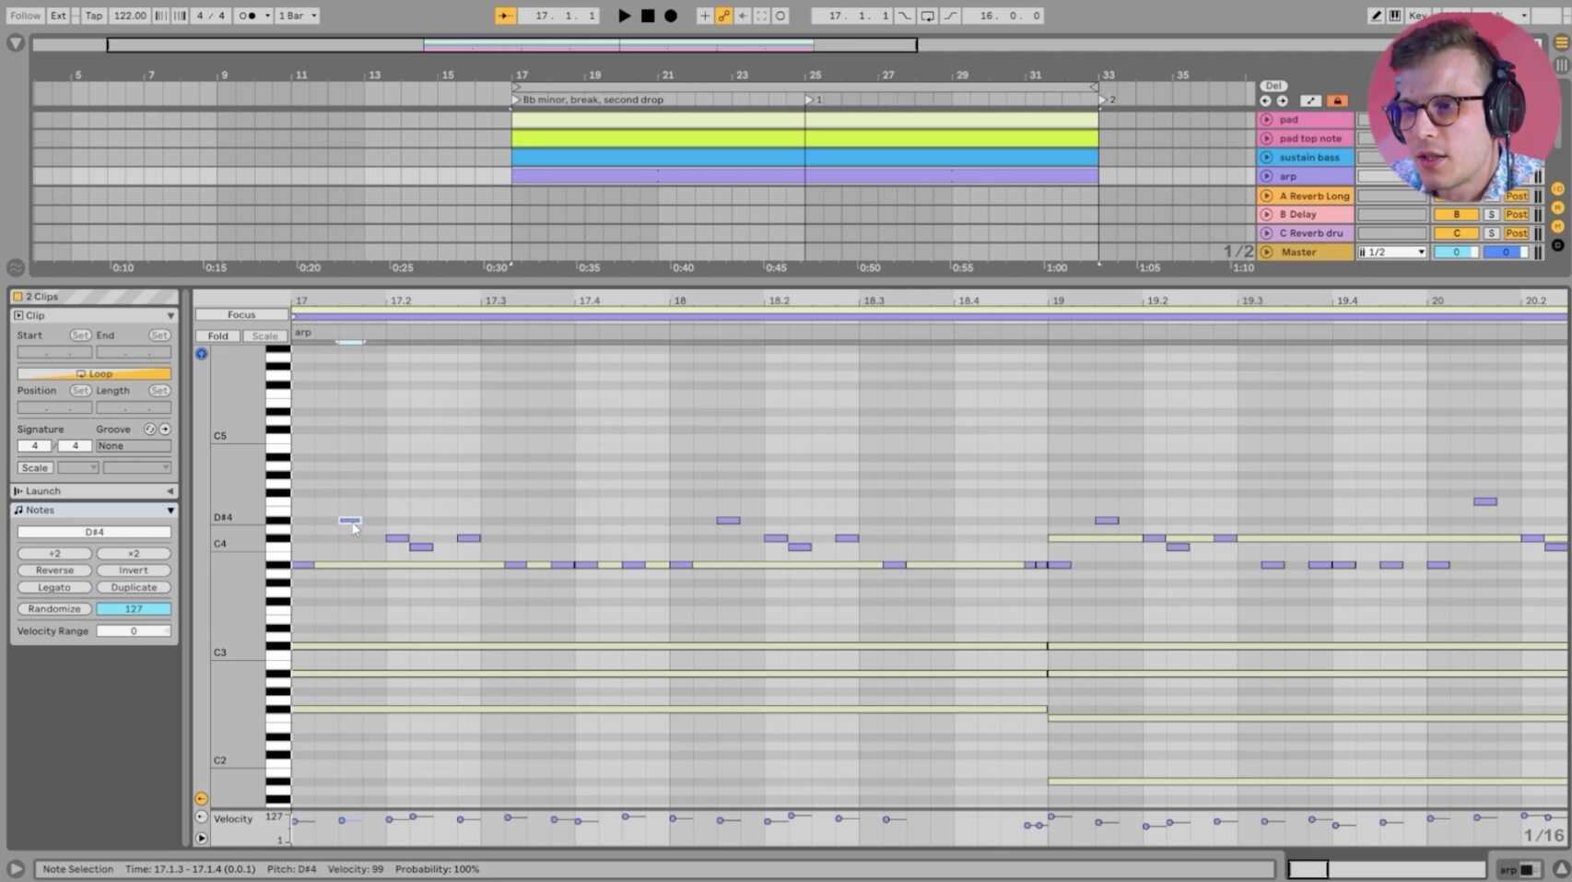This screenshot has width=1572, height=882.
Task: Click the Randomize velocity button
Action: [54, 609]
